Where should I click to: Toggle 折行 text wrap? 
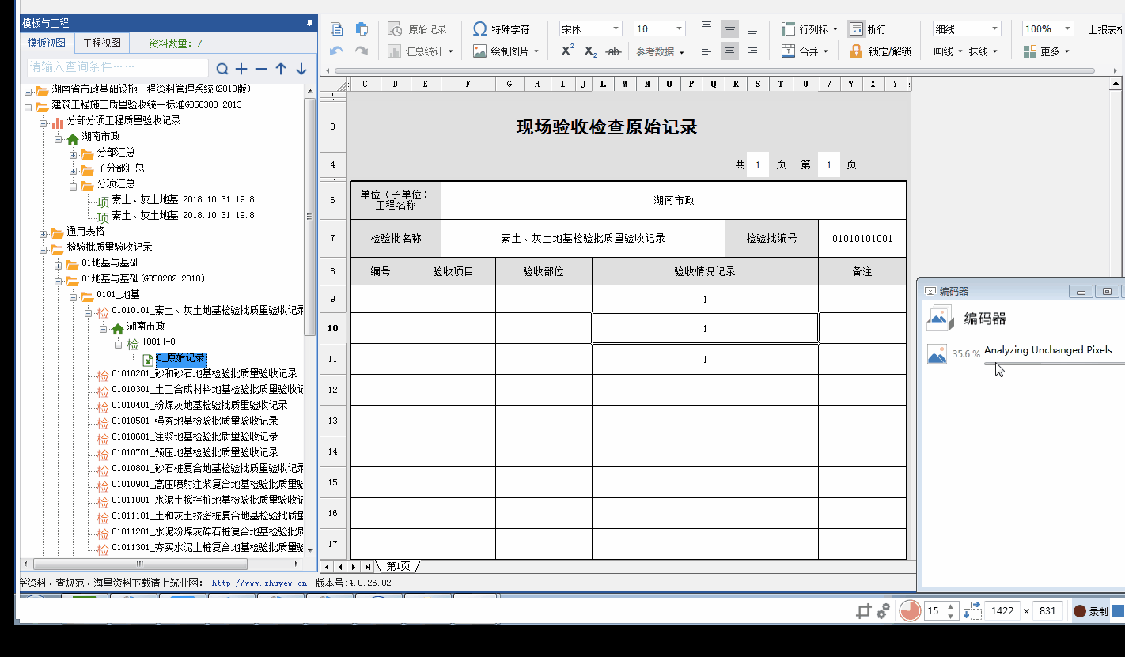(x=857, y=29)
